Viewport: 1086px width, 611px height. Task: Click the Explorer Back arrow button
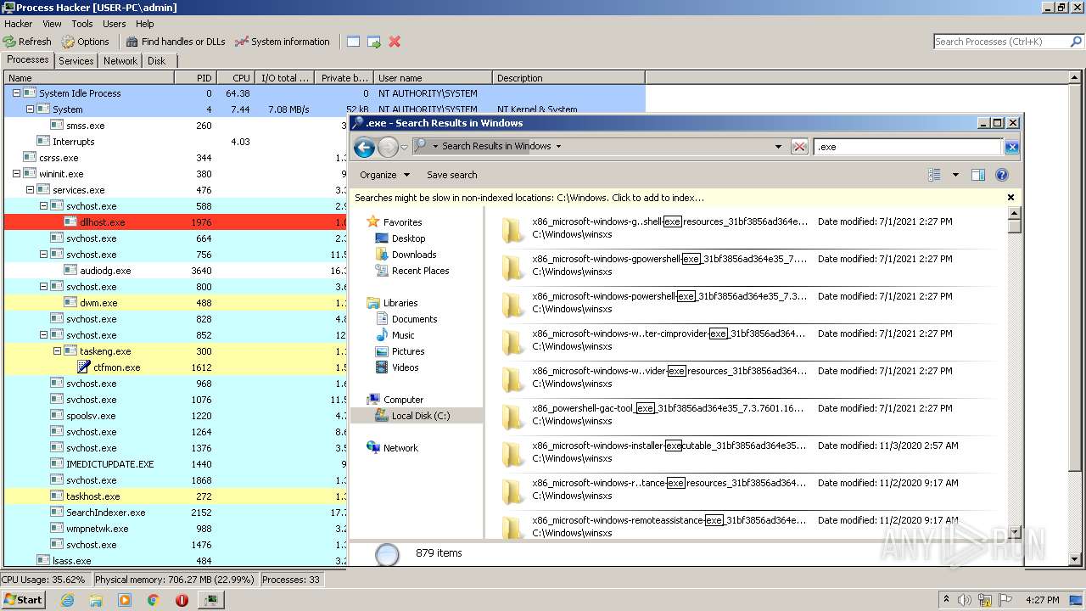365,147
